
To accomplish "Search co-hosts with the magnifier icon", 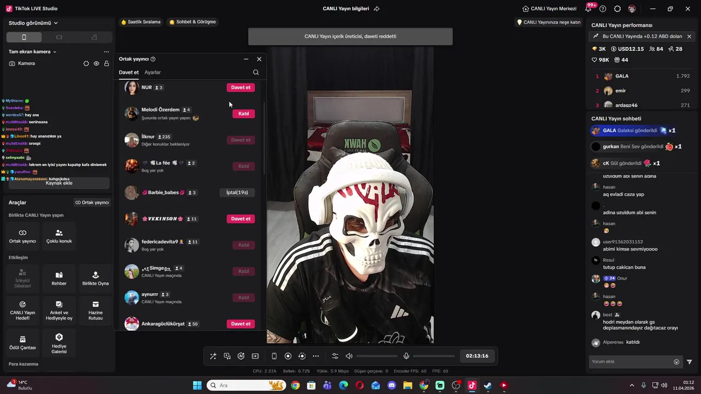I will 256,72.
